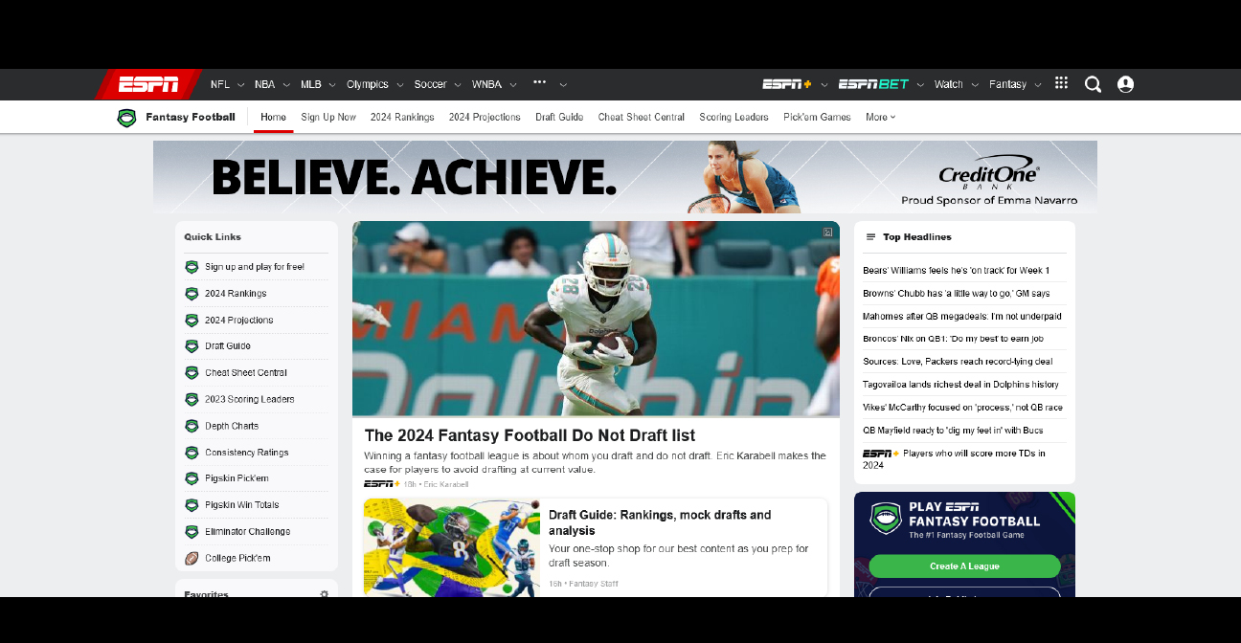Click author name 'Eric Karabell'
The height and width of the screenshot is (643, 1241).
pyautogui.click(x=446, y=484)
